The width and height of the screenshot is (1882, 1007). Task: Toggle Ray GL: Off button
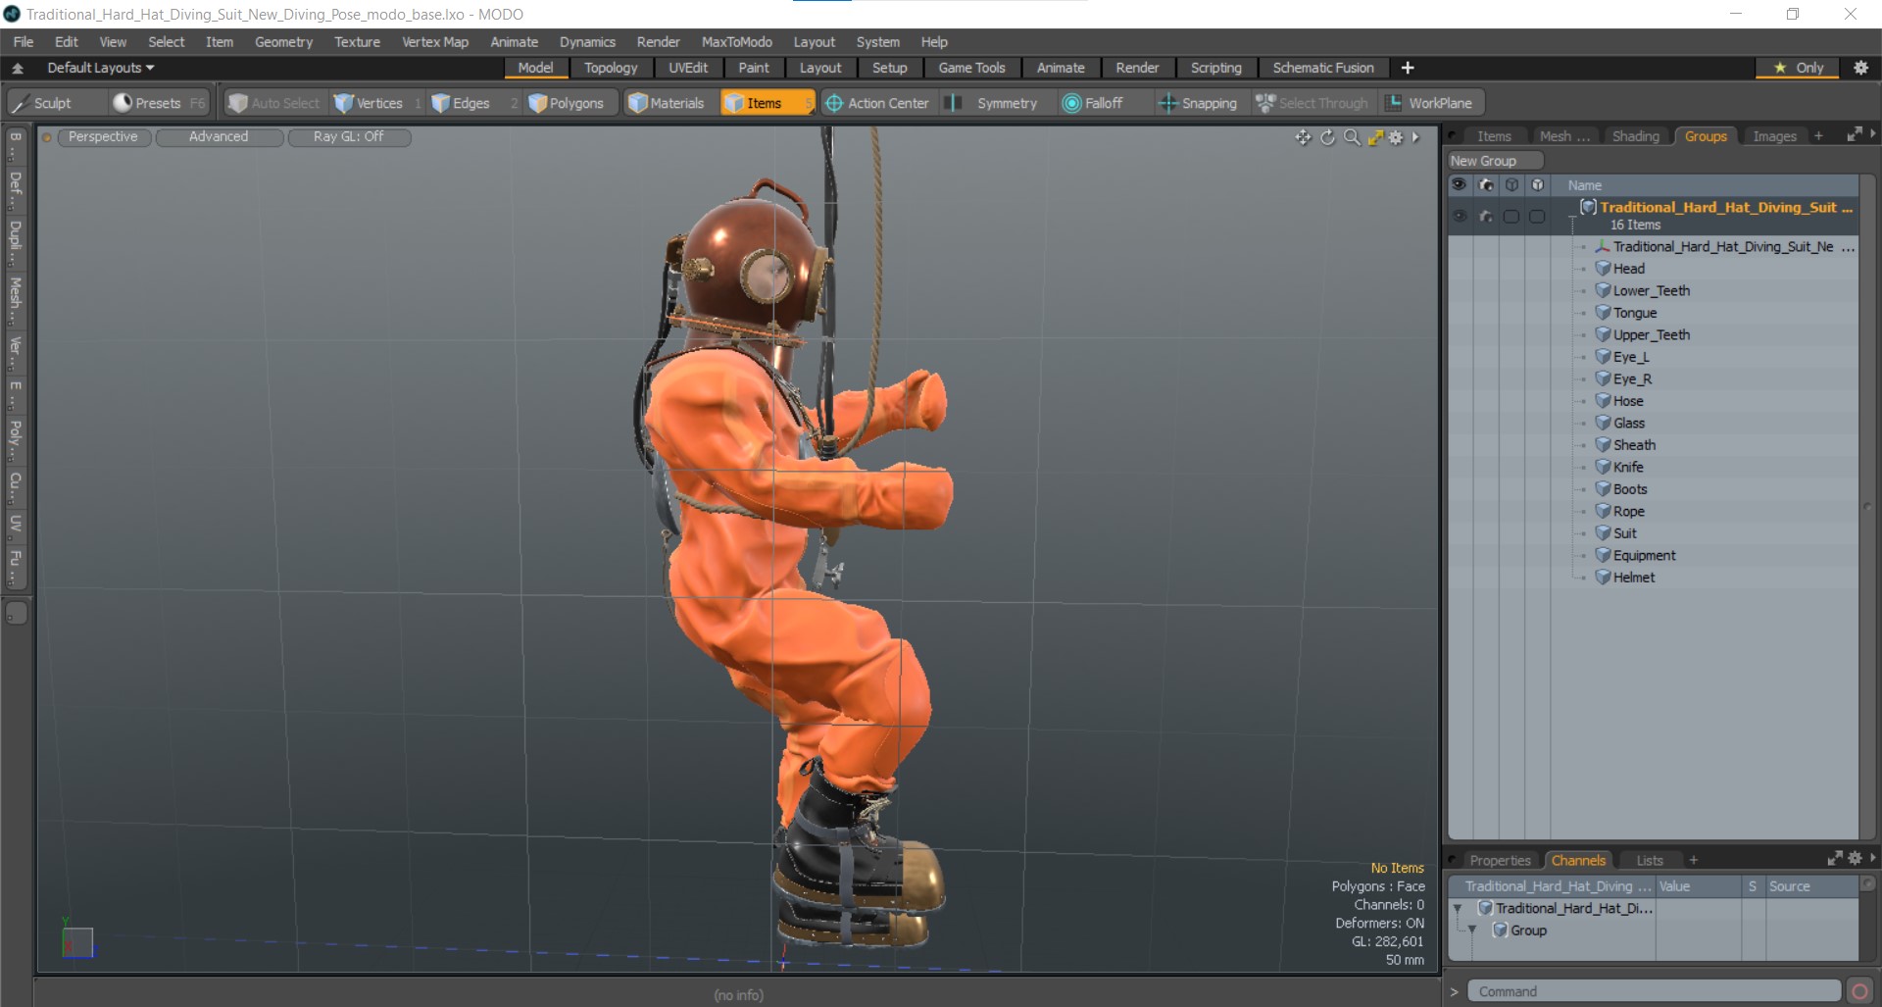point(349,137)
